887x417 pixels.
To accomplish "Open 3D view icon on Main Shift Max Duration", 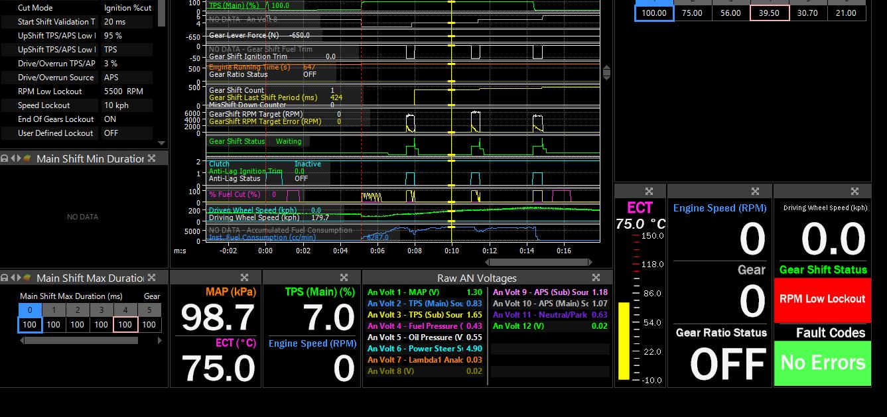I will tap(28, 278).
